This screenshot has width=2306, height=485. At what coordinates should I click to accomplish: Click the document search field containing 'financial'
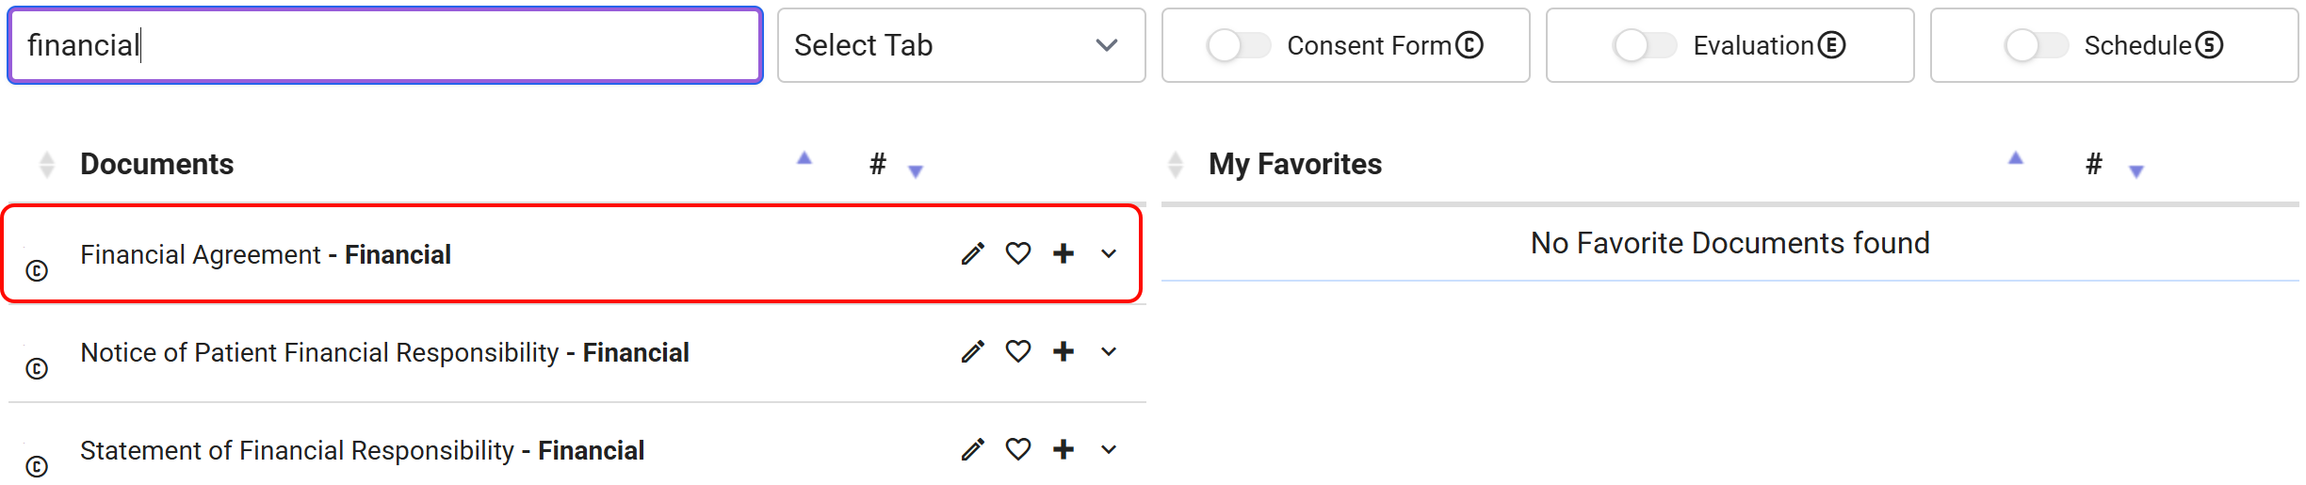[384, 45]
